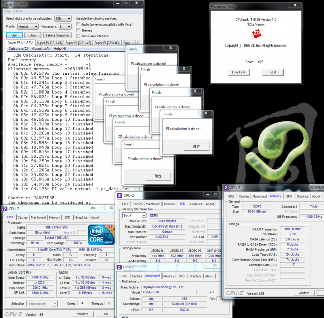Image resolution: width=324 pixels, height=318 pixels.
Task: Open the Processor #1 selection dropdown
Action: 42,304
